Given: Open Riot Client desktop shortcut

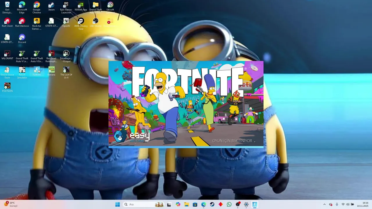Looking at the screenshot, I should point(7,23).
